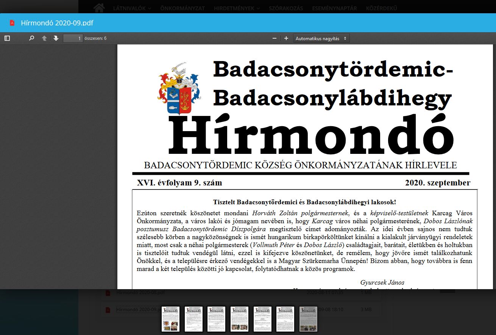Expand HIRDETMÉNYEK menu in background website
This screenshot has height=335, width=496.
(x=237, y=8)
